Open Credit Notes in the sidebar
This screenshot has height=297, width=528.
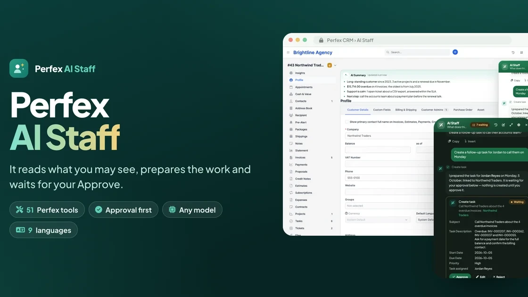[312, 179]
